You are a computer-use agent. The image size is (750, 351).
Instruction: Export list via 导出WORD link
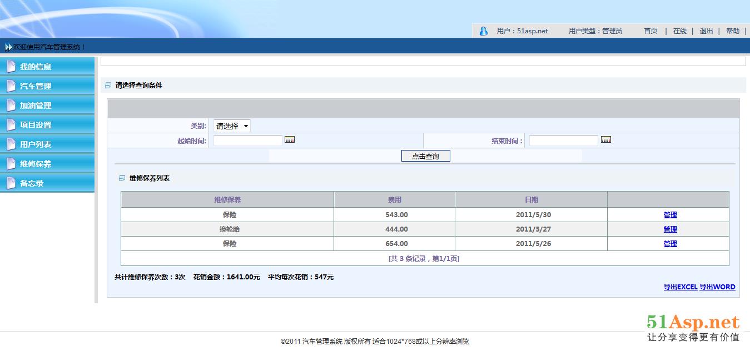pyautogui.click(x=717, y=287)
